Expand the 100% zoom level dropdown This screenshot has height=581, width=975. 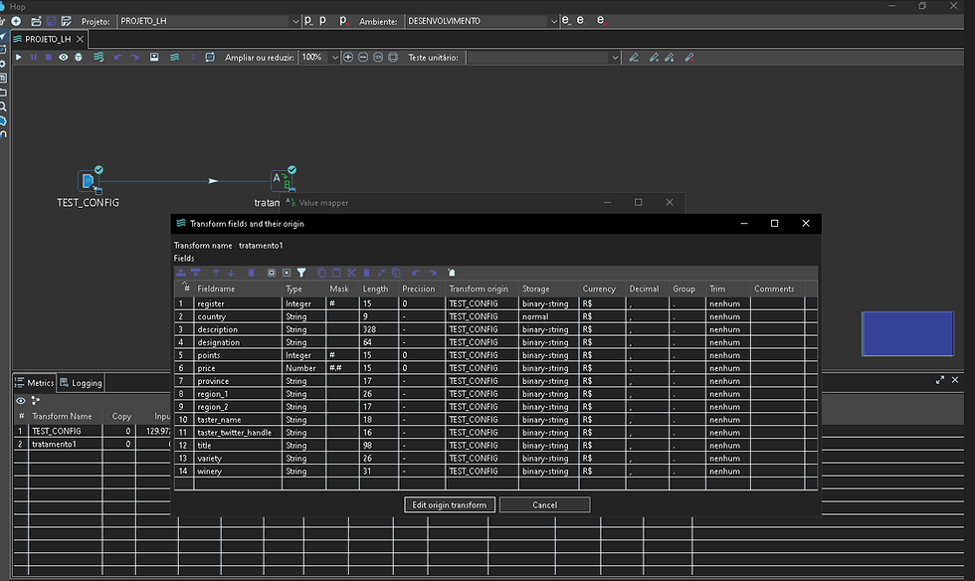click(x=333, y=58)
